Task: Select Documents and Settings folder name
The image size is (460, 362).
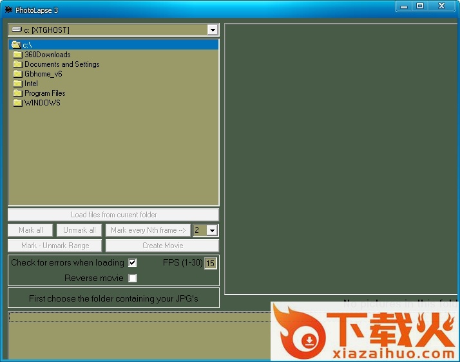Action: click(x=62, y=64)
